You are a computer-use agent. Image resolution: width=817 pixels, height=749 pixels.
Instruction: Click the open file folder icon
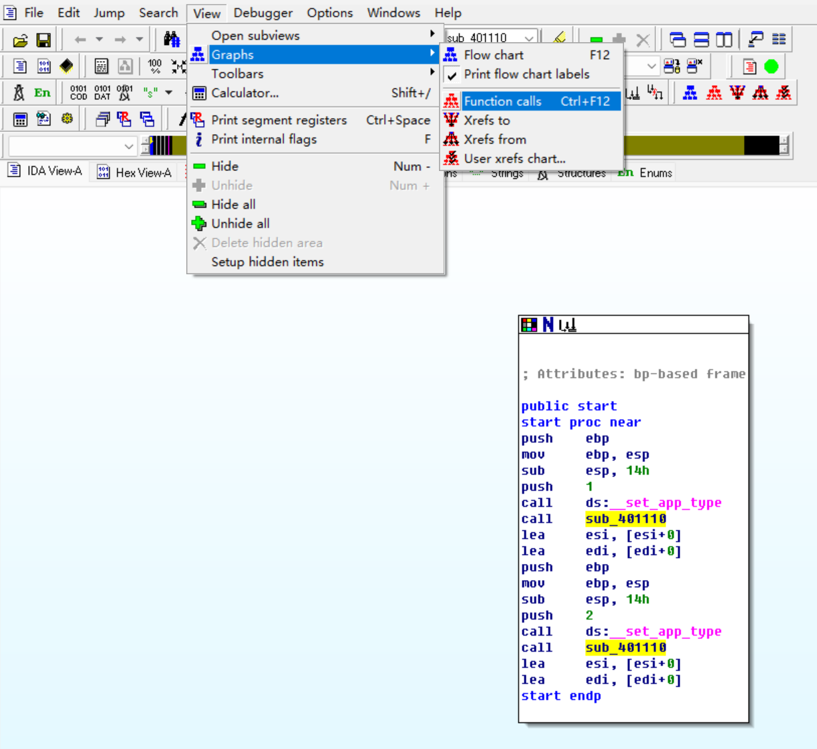click(x=20, y=40)
